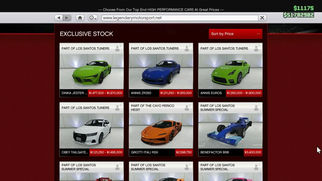Click the PART OF THE CAYO PERICO HEIST header
The height and width of the screenshot is (181, 322).
pyautogui.click(x=153, y=108)
